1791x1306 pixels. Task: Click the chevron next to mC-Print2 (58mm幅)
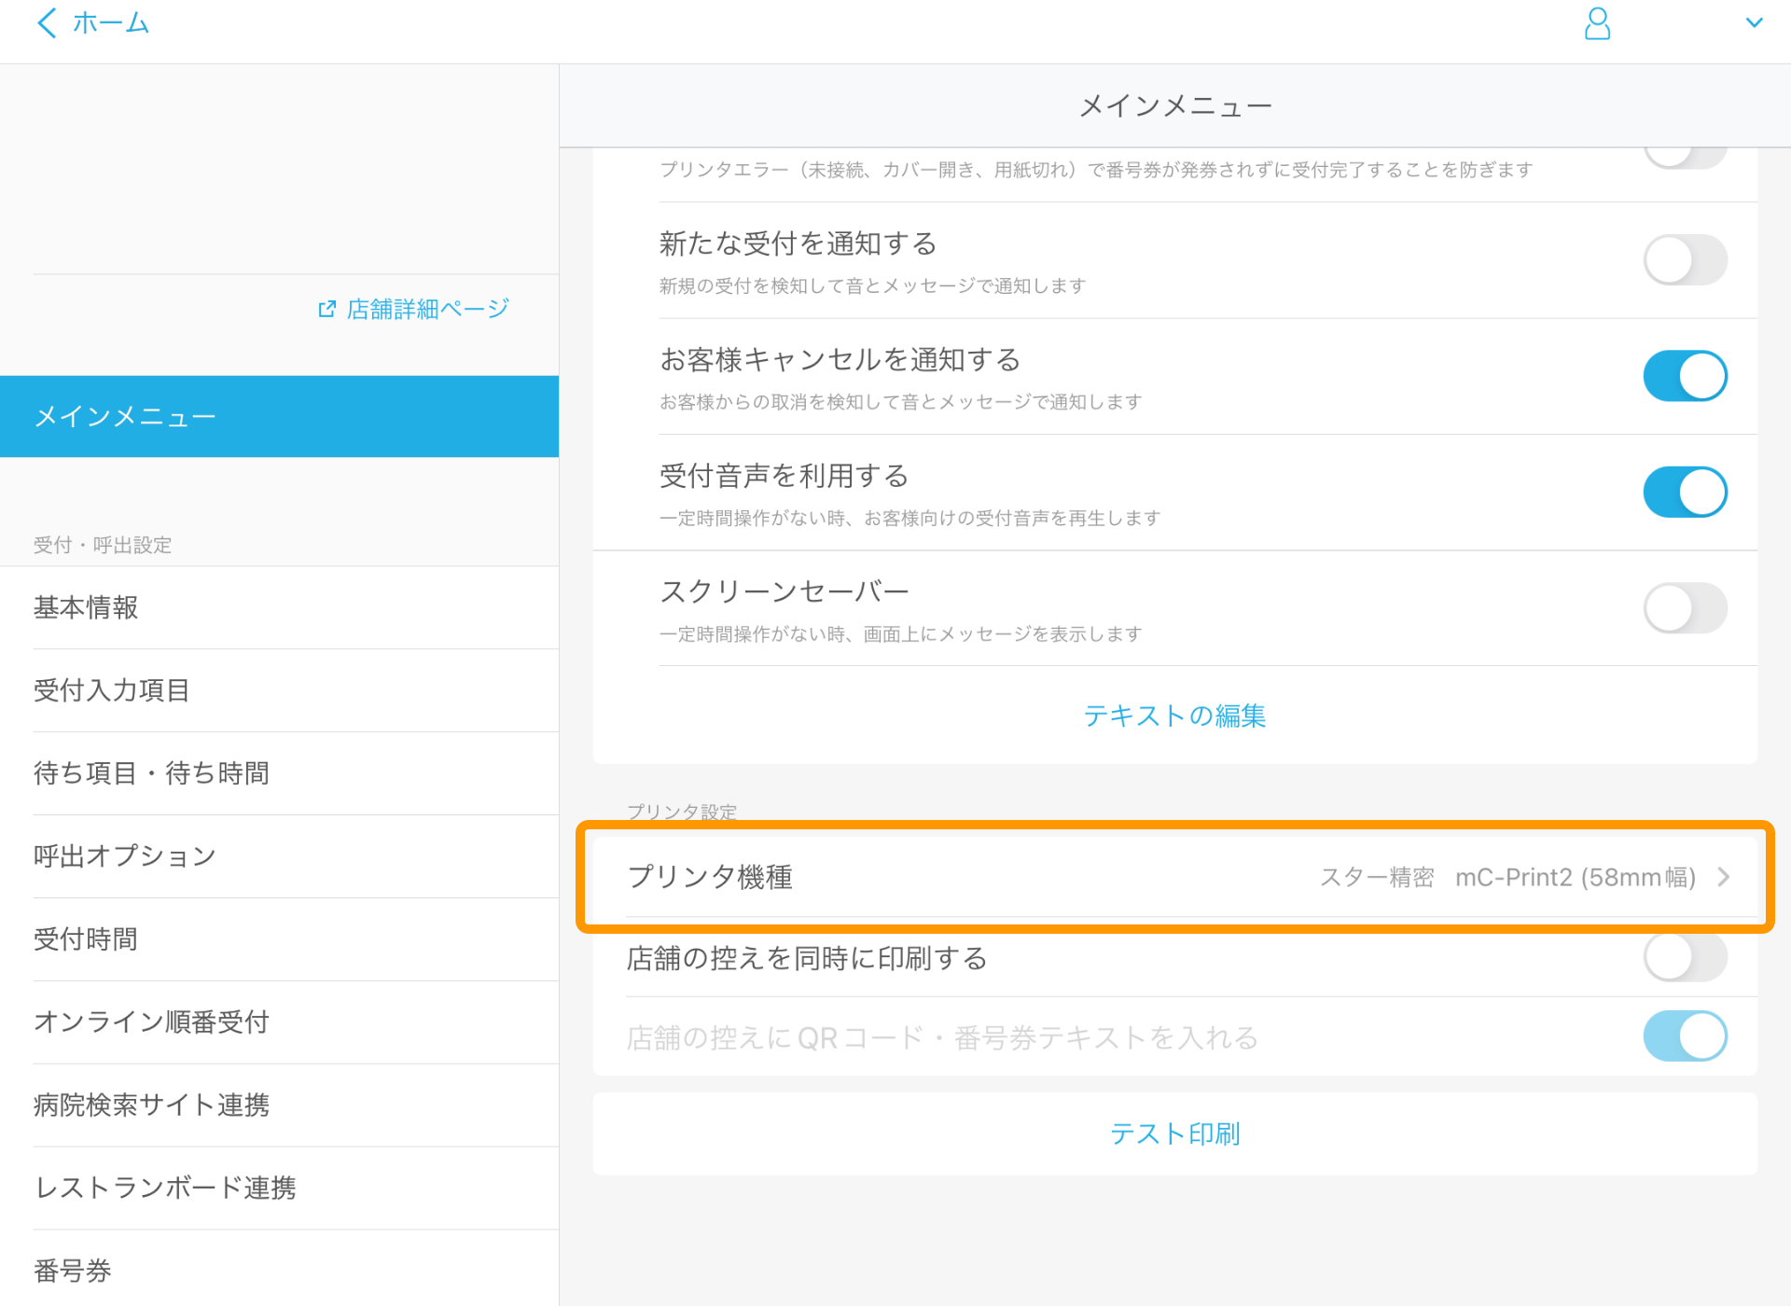tap(1724, 877)
